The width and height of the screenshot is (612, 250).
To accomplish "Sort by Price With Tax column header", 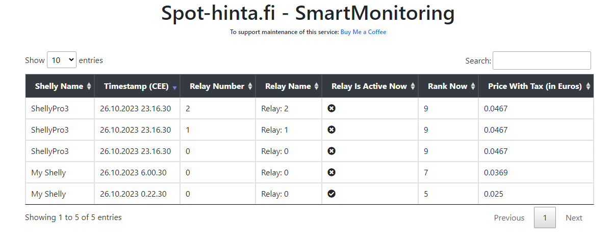I will click(x=534, y=86).
